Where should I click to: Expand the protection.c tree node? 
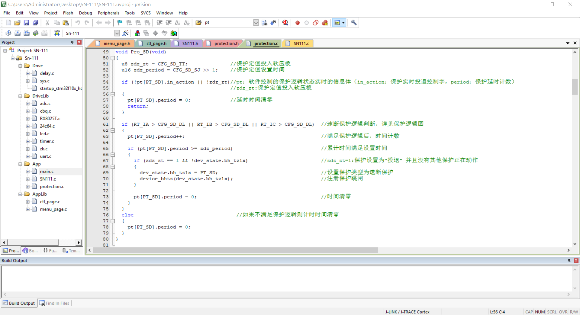tap(28, 187)
